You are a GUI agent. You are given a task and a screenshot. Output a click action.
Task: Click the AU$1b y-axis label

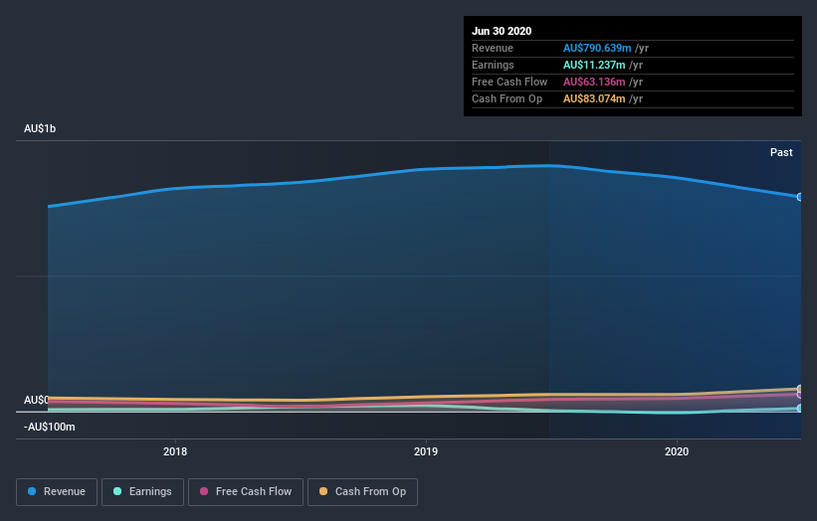pos(40,128)
